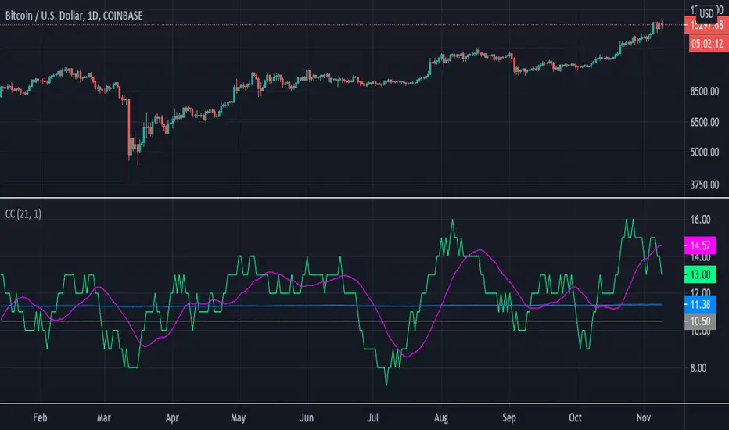Click the Aug label on time axis

[440, 418]
